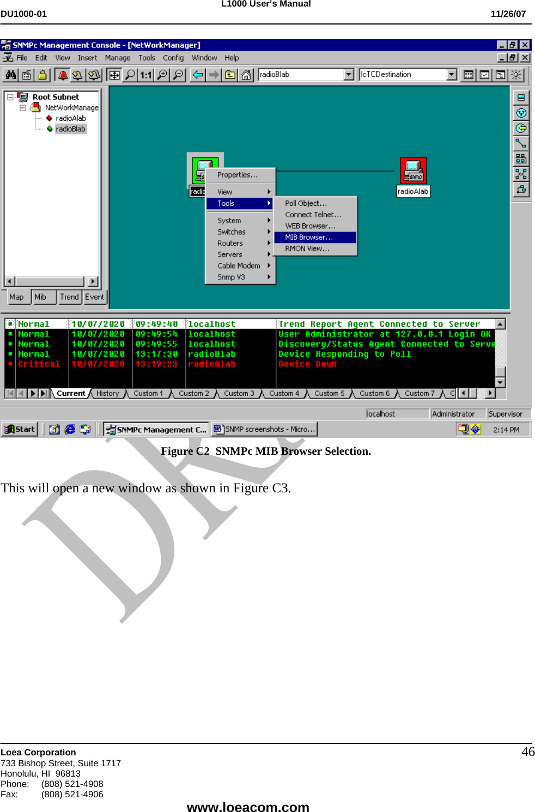Open the lcTCDestination dropdown
This screenshot has height=812, width=535.
click(452, 75)
